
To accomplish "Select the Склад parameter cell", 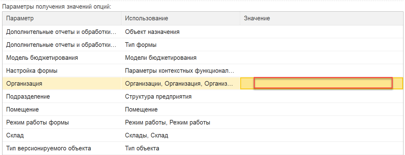I will coord(62,135).
